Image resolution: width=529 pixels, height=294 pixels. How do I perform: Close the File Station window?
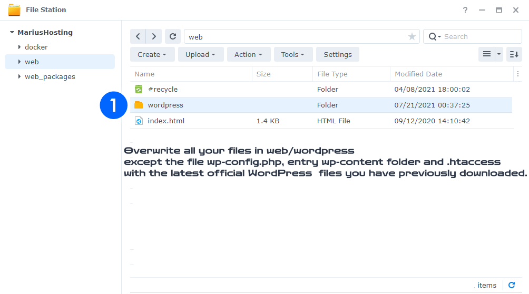(x=516, y=10)
